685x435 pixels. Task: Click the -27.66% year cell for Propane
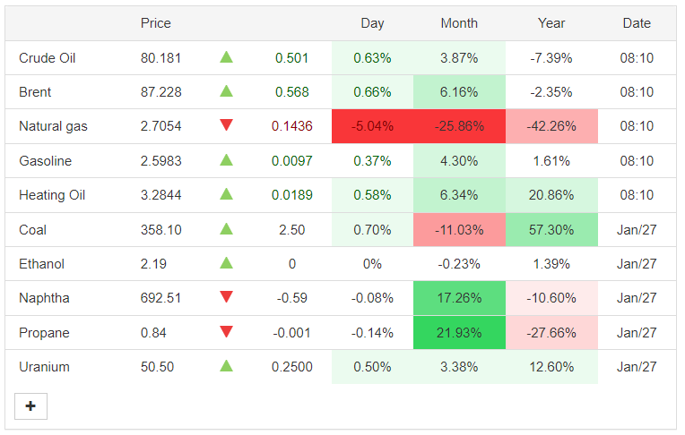click(551, 333)
